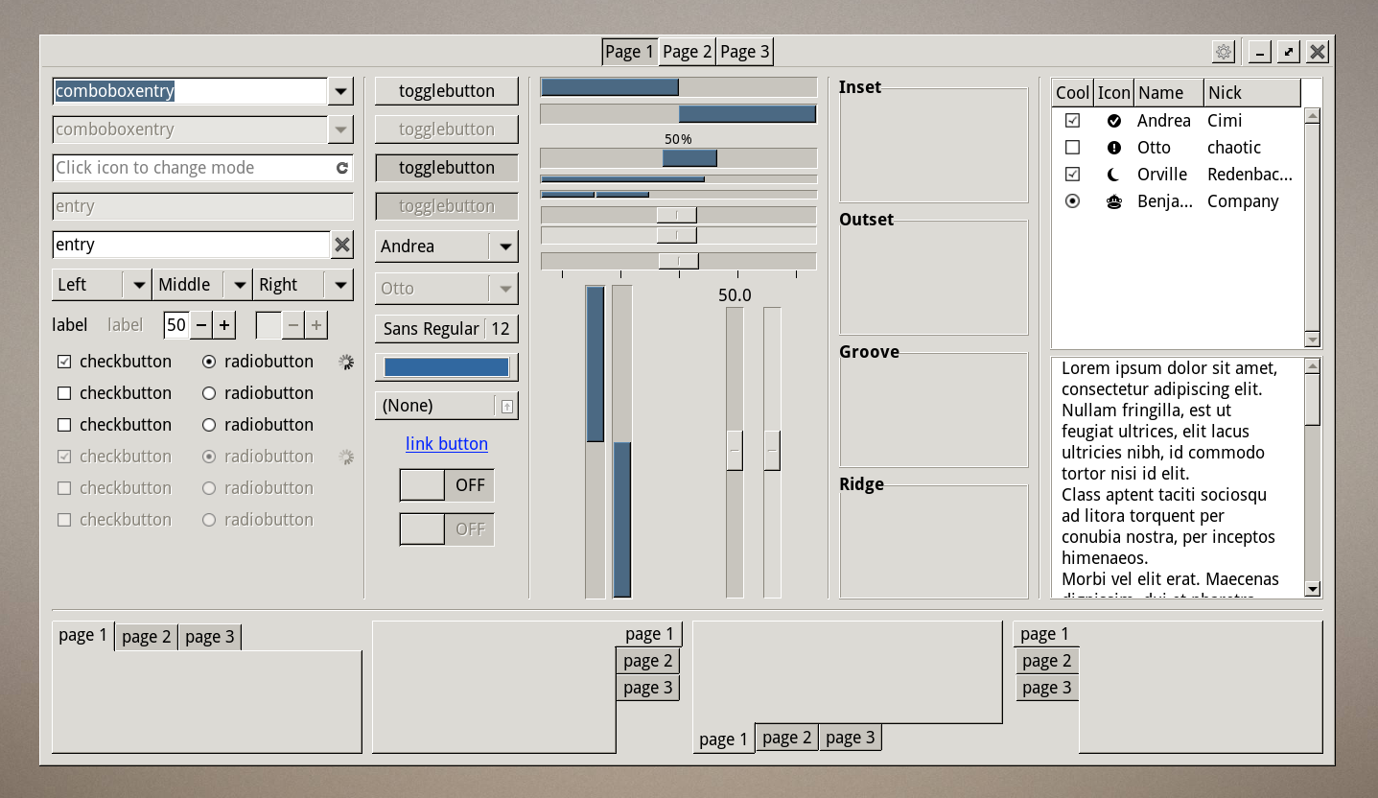Viewport: 1378px width, 798px height.
Task: Switch to Page 3 top tab
Action: click(x=745, y=52)
